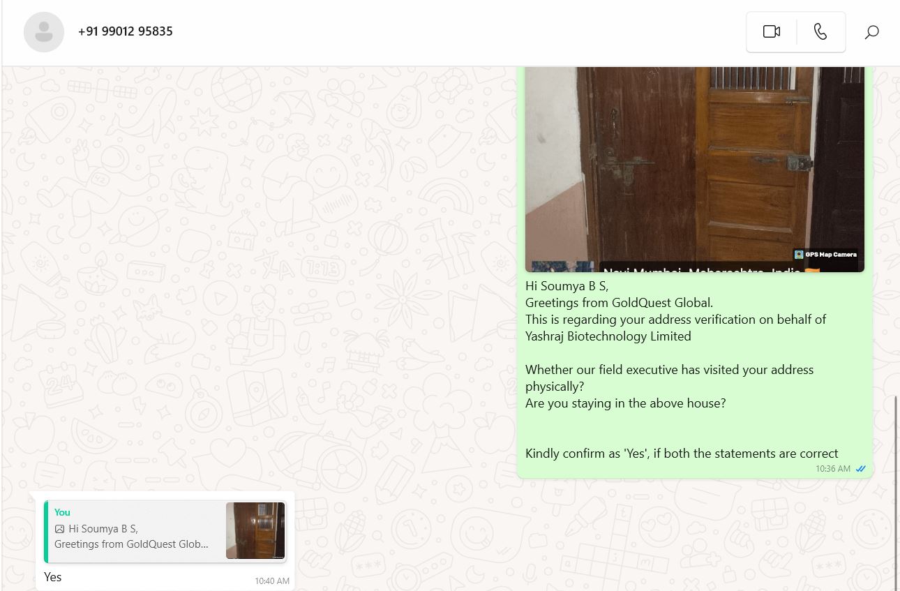Open the wooden door photo
The width and height of the screenshot is (900, 591).
pos(695,169)
